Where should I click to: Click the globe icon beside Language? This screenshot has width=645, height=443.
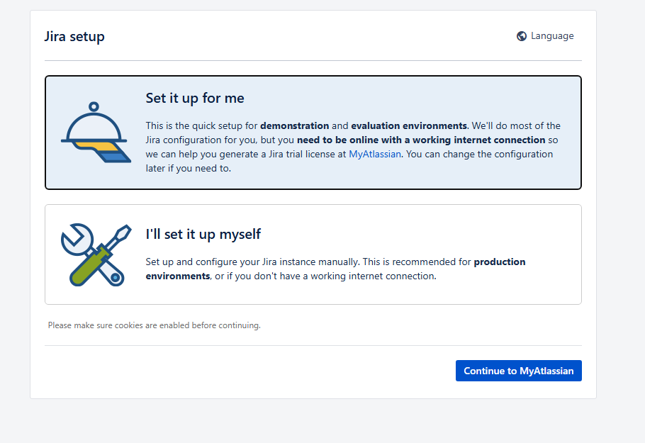pos(522,36)
